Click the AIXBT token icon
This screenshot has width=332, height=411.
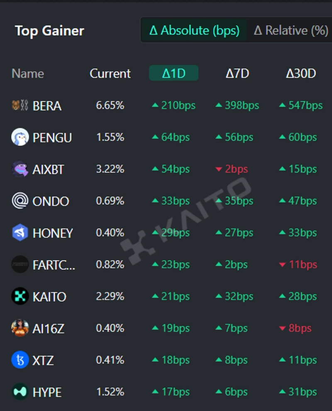[20, 169]
